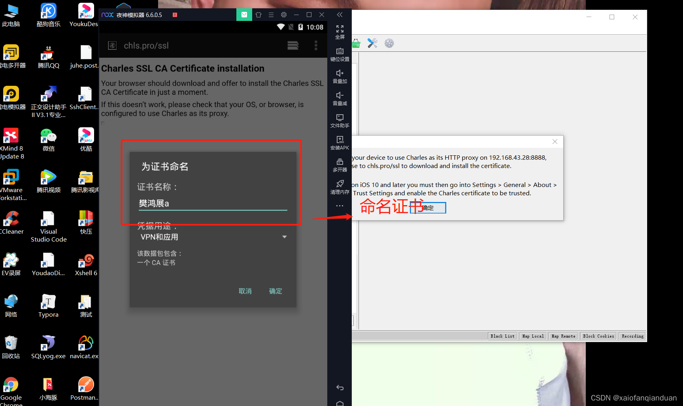683x406 pixels.
Task: Open the Nox fullscreen (全屏) button
Action: tap(340, 32)
